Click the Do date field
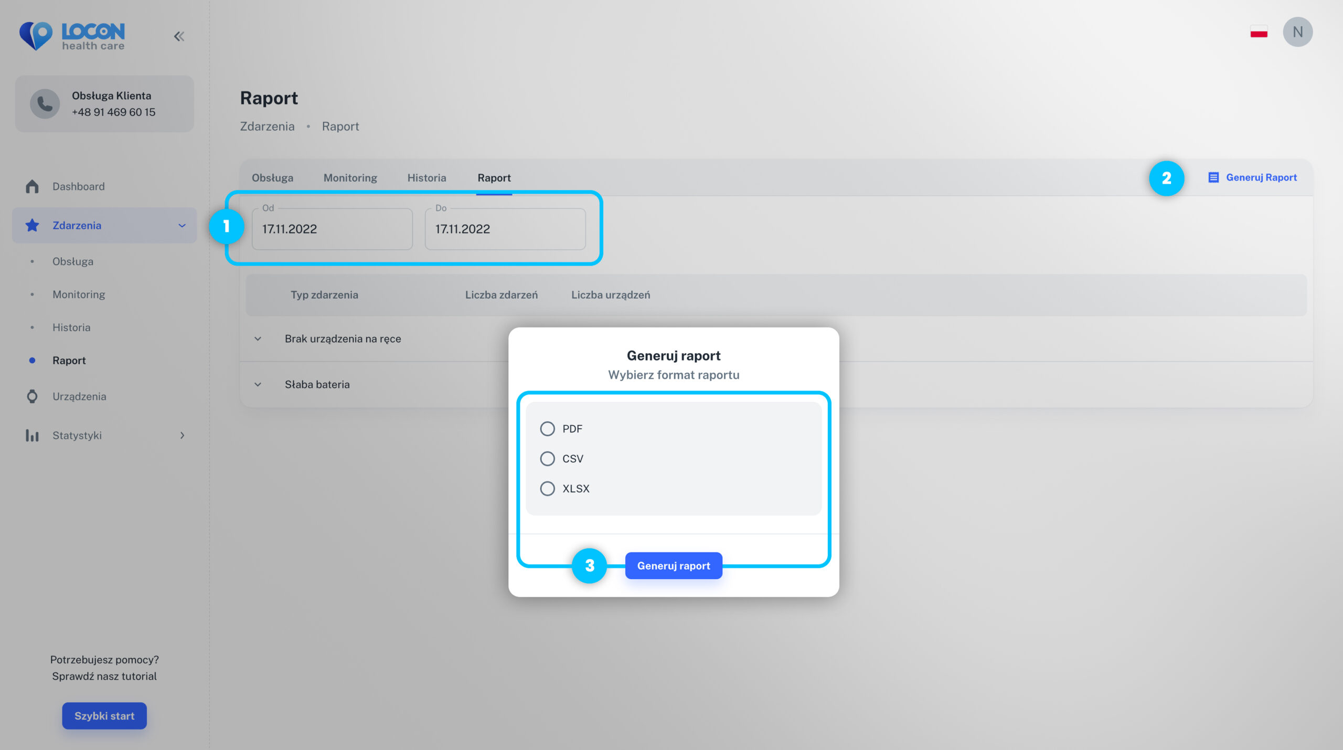 [x=505, y=229]
